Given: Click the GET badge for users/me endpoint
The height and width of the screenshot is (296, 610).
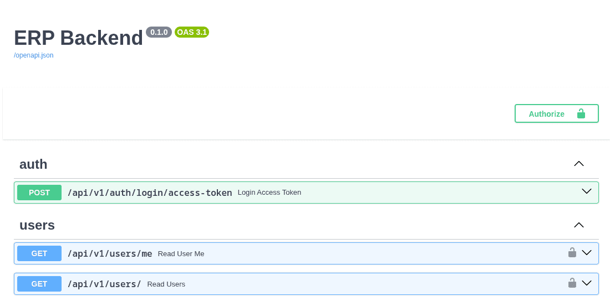Looking at the screenshot, I should (39, 253).
